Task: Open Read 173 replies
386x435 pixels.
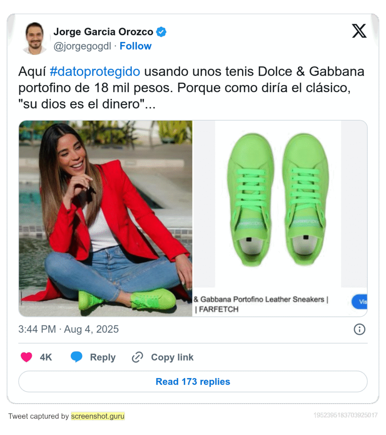Action: pos(193,381)
